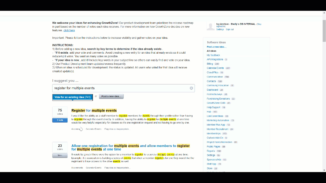Screen dimensions: 326x183
Task: Filter by Calendar/Events category in sidebar
Action: click(x=215, y=68)
